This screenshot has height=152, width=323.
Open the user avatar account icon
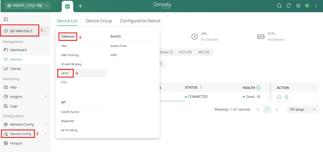tap(307, 6)
